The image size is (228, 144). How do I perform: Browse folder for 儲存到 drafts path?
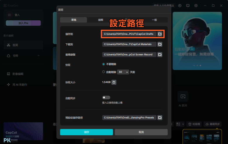tap(160, 34)
